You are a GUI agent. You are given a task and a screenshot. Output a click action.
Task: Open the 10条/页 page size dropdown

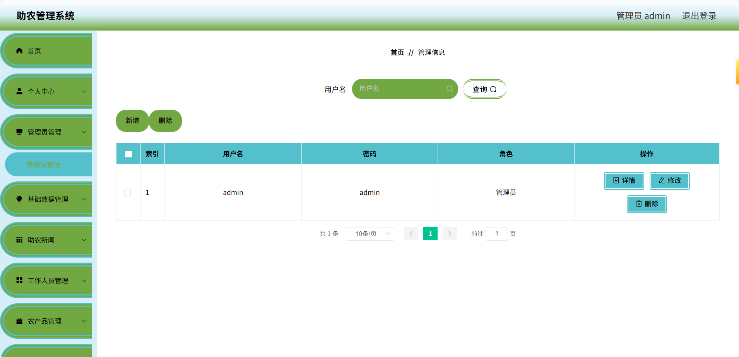pos(370,234)
